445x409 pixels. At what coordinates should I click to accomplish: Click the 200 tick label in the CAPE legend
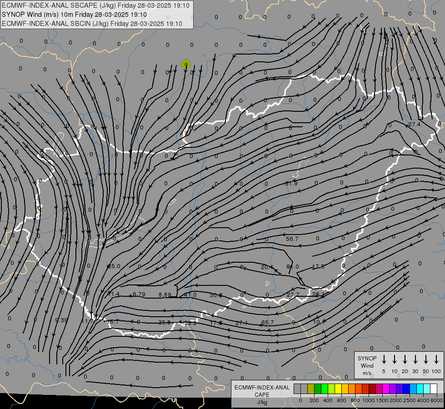coord(314,400)
